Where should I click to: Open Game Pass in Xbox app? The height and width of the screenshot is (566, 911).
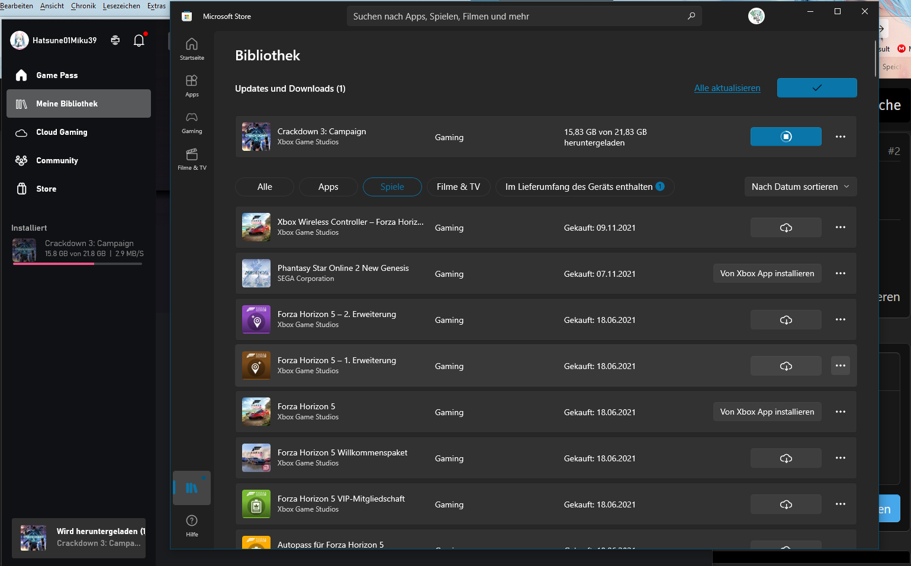tap(79, 75)
